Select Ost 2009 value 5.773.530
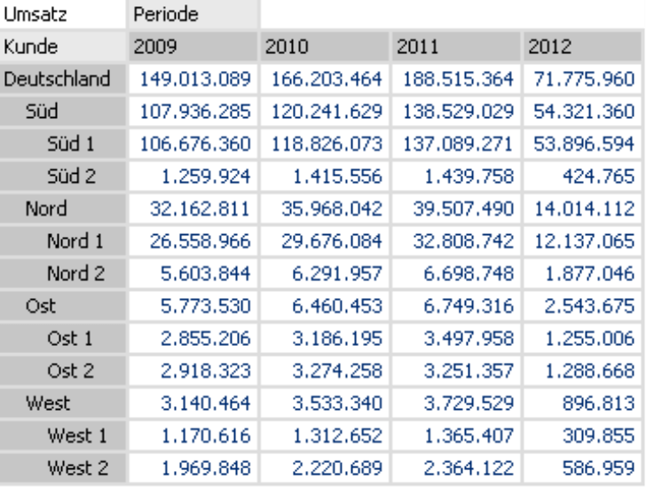 click(193, 306)
